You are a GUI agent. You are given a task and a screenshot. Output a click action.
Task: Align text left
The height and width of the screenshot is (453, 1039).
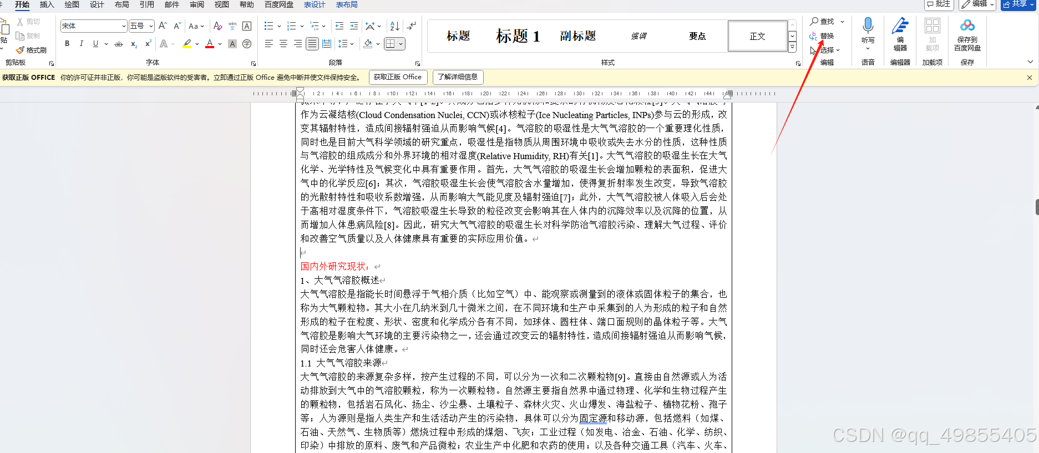269,44
